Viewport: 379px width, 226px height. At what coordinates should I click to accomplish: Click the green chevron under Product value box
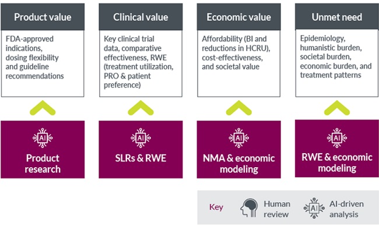pos(43,108)
